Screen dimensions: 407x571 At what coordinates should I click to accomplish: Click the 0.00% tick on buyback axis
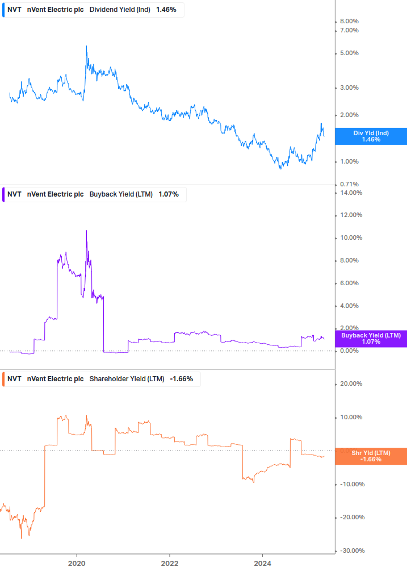pyautogui.click(x=349, y=351)
